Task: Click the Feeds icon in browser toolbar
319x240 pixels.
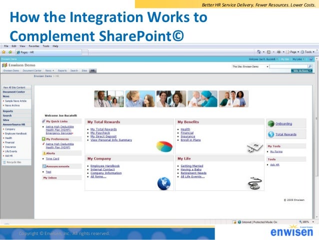Action: 268,52
